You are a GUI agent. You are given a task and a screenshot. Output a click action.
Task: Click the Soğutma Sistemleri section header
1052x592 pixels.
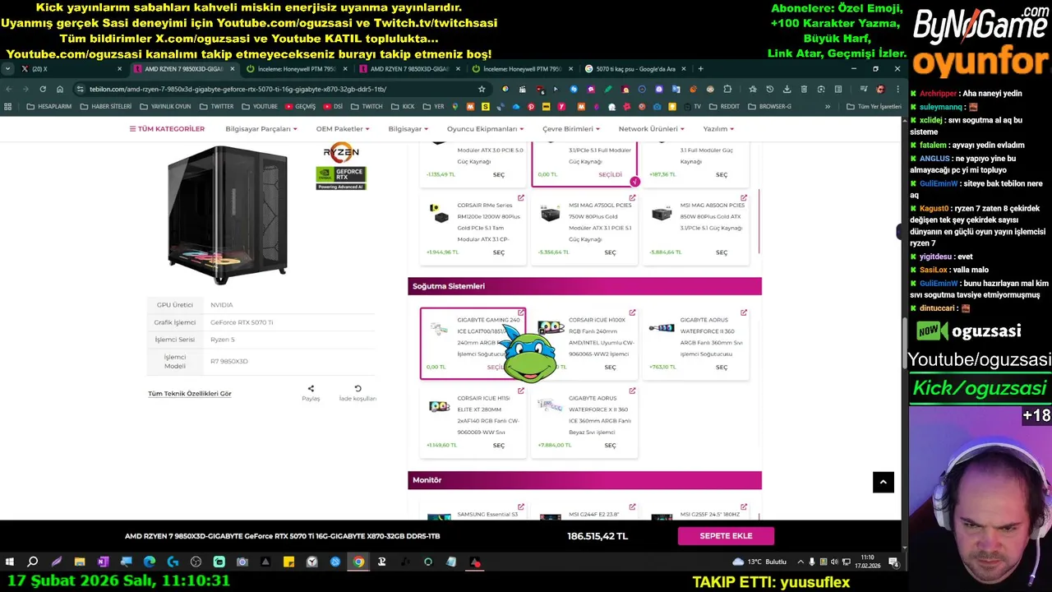click(584, 286)
